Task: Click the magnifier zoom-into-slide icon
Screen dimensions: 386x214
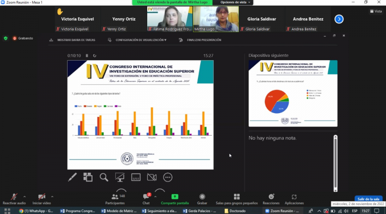Action: pos(104,177)
